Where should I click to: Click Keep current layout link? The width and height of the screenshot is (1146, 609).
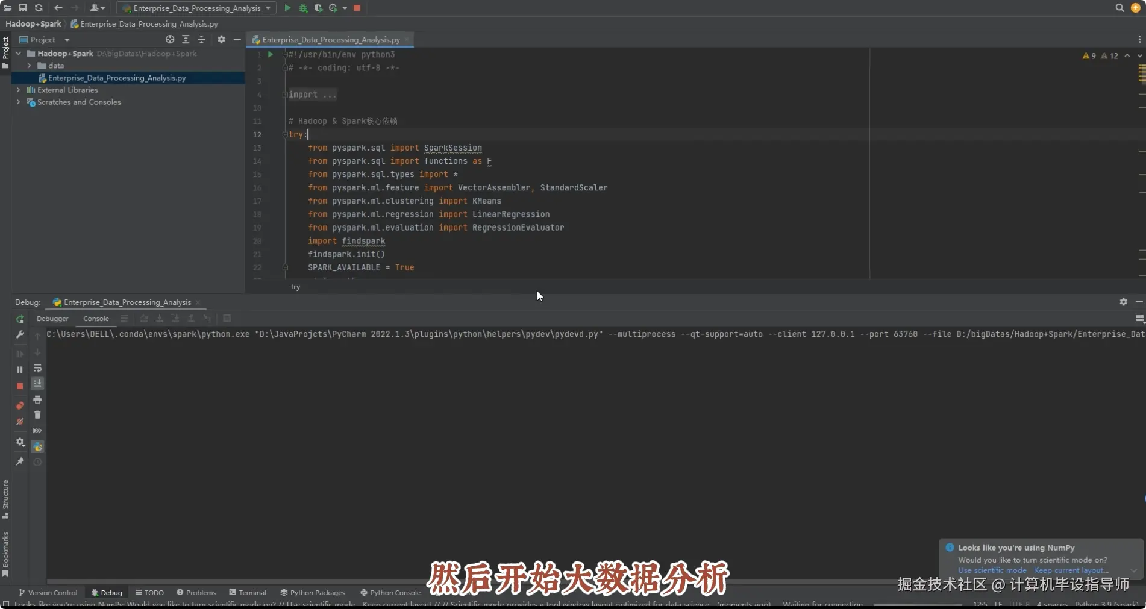point(1071,570)
